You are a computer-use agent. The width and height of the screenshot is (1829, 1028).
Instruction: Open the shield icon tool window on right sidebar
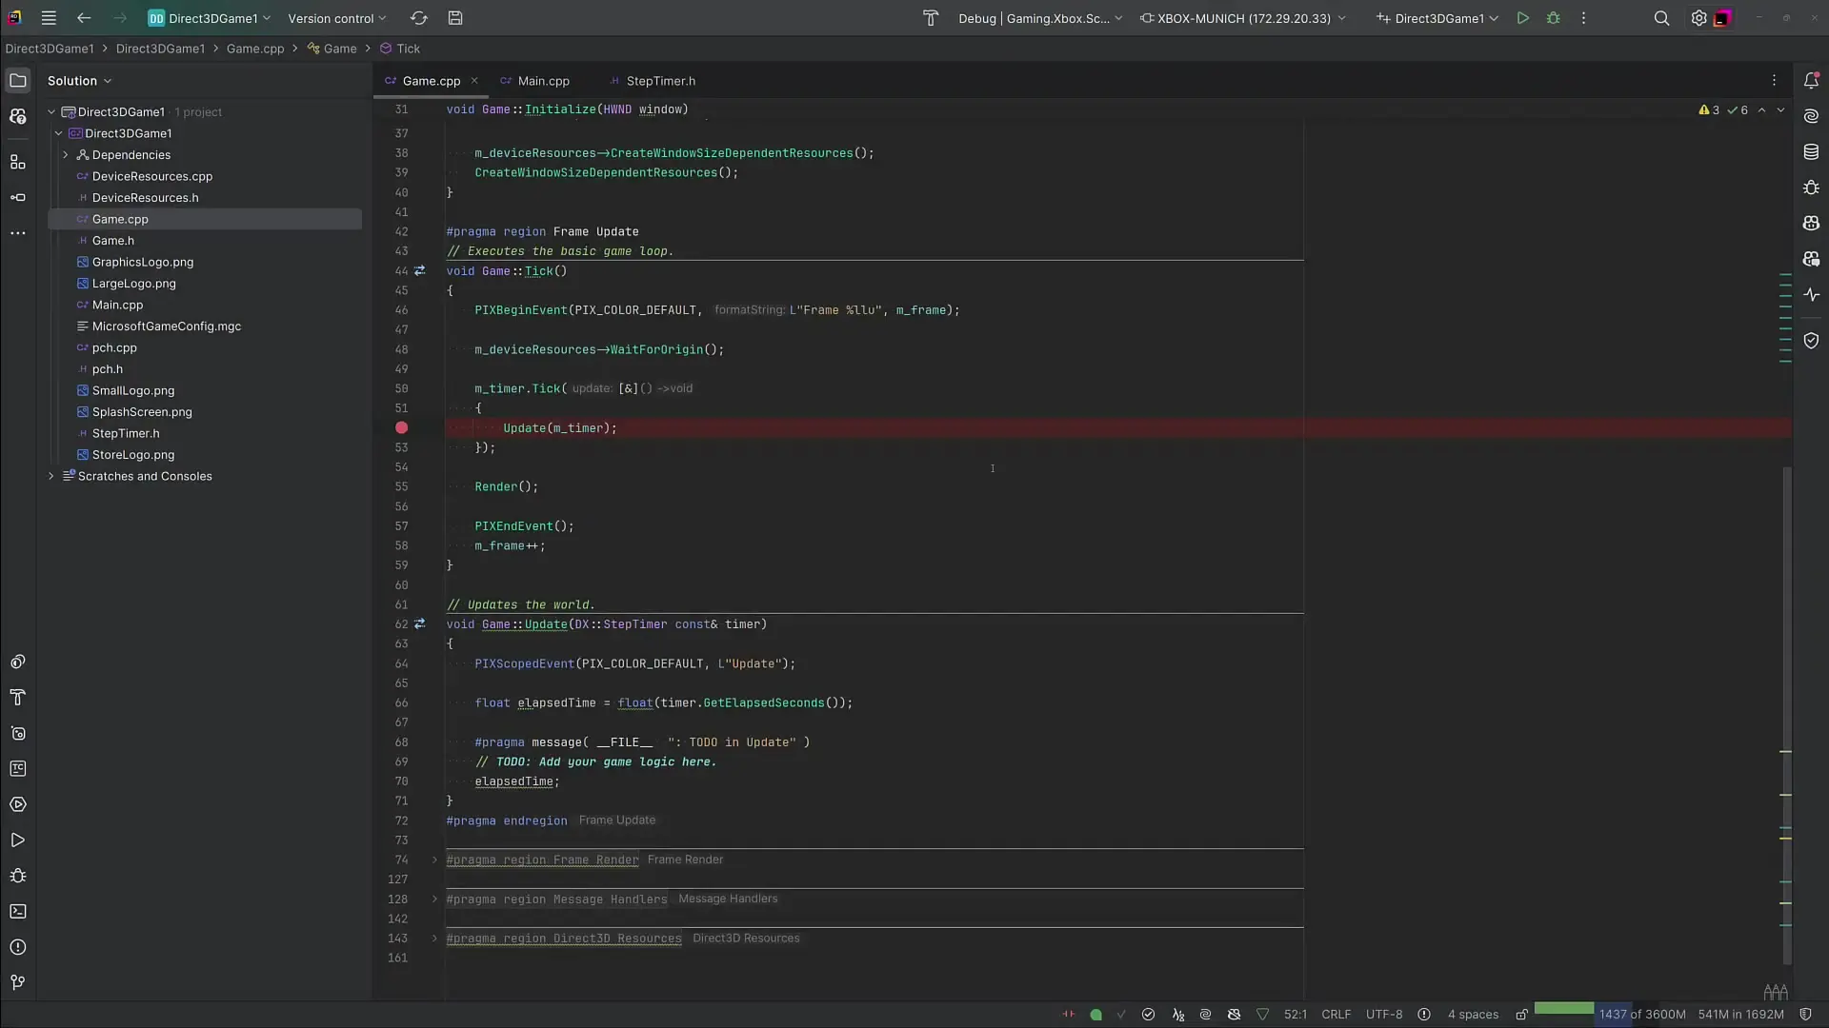pyautogui.click(x=1811, y=340)
